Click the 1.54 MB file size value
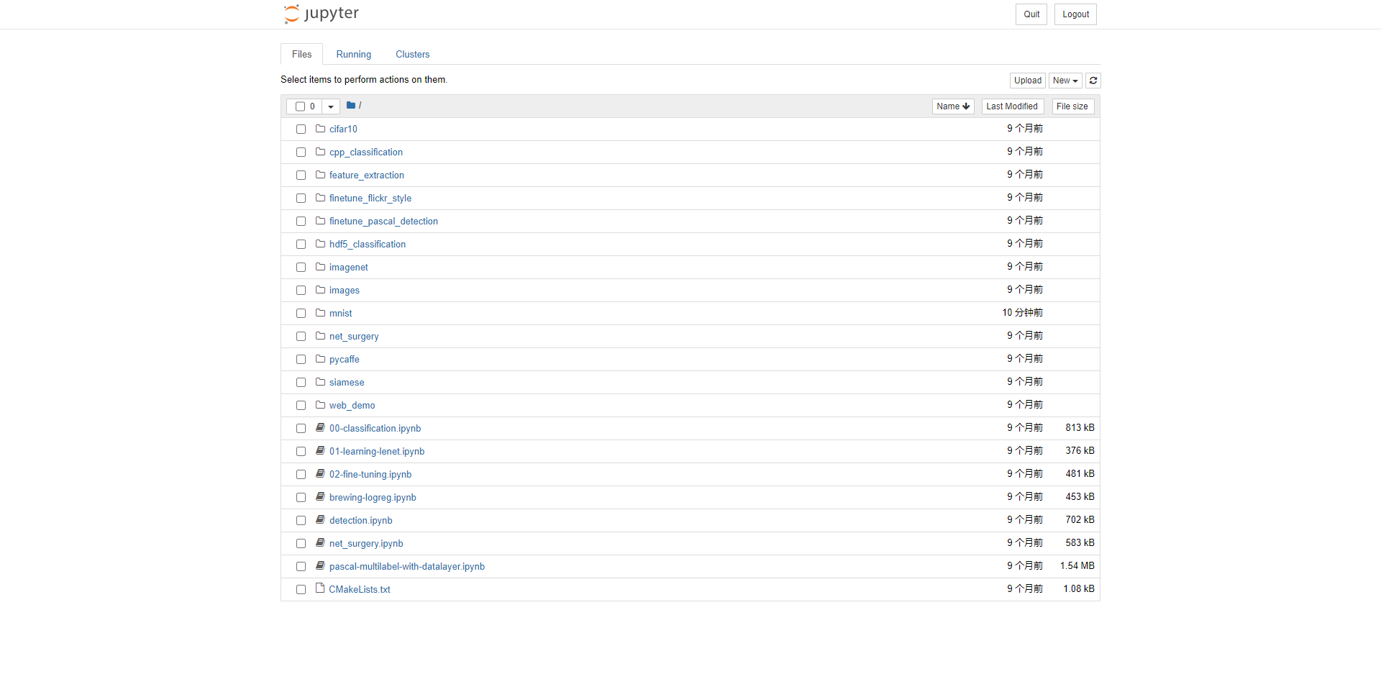The width and height of the screenshot is (1381, 674). 1077,566
